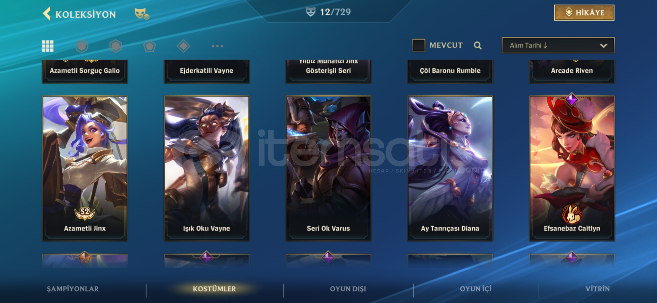Viewport: 657px width, 303px height.
Task: Click the HİKÂYE button
Action: click(x=584, y=13)
